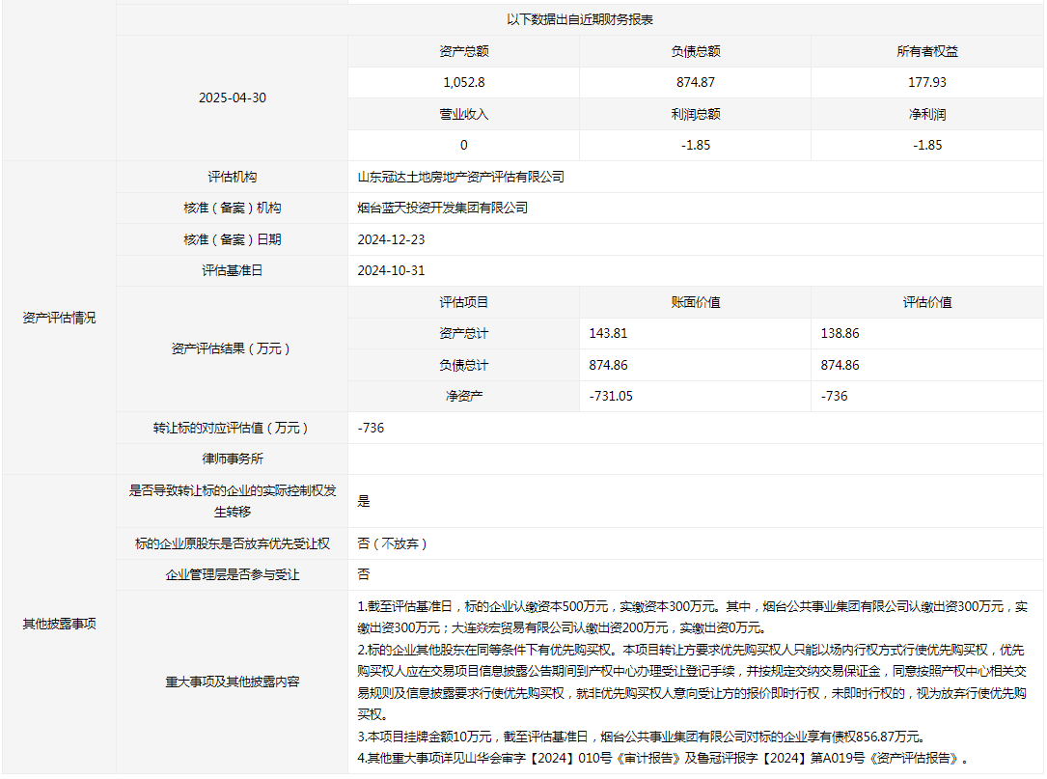This screenshot has height=779, width=1047.
Task: Click the valuation base date 2024-10-31
Action: tap(391, 271)
